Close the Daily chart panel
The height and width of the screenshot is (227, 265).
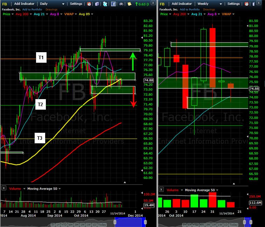point(153,3)
